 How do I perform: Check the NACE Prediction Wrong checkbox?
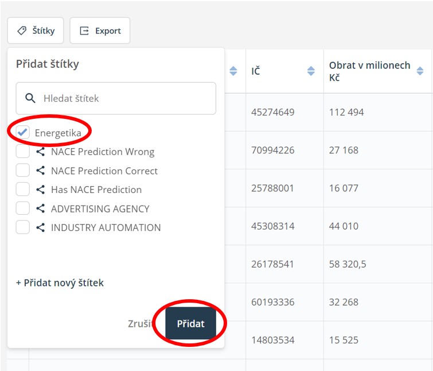tap(22, 151)
